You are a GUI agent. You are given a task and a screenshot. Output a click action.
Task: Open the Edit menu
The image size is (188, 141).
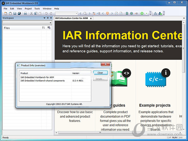pyautogui.click(x=12, y=9)
